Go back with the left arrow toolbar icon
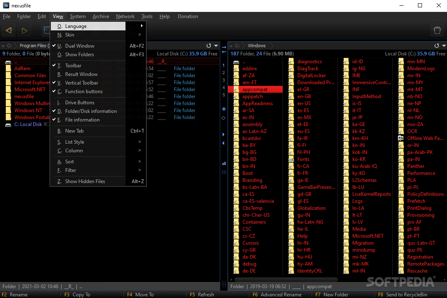The height and width of the screenshot is (298, 447). [x=9, y=30]
